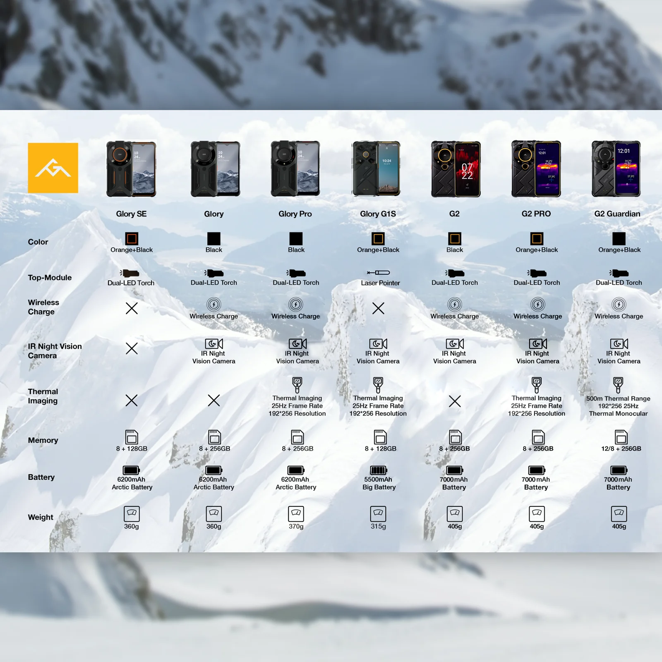Click the 'Top-Module' row heading

[x=50, y=278]
